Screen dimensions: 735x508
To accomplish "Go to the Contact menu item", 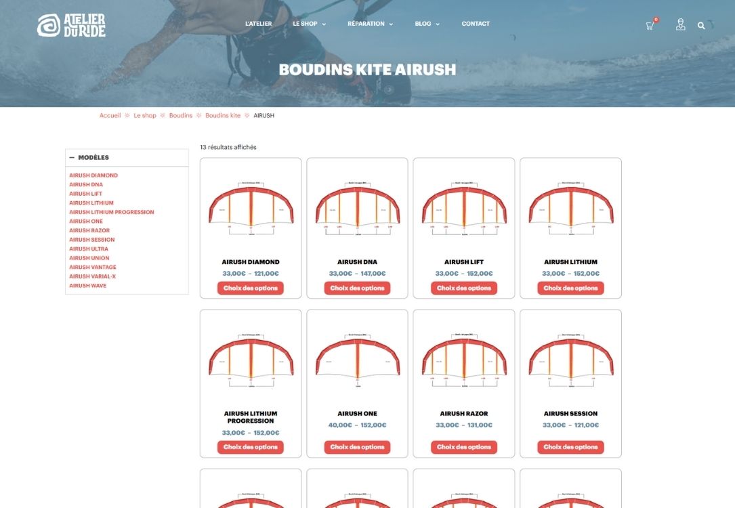I will [476, 24].
